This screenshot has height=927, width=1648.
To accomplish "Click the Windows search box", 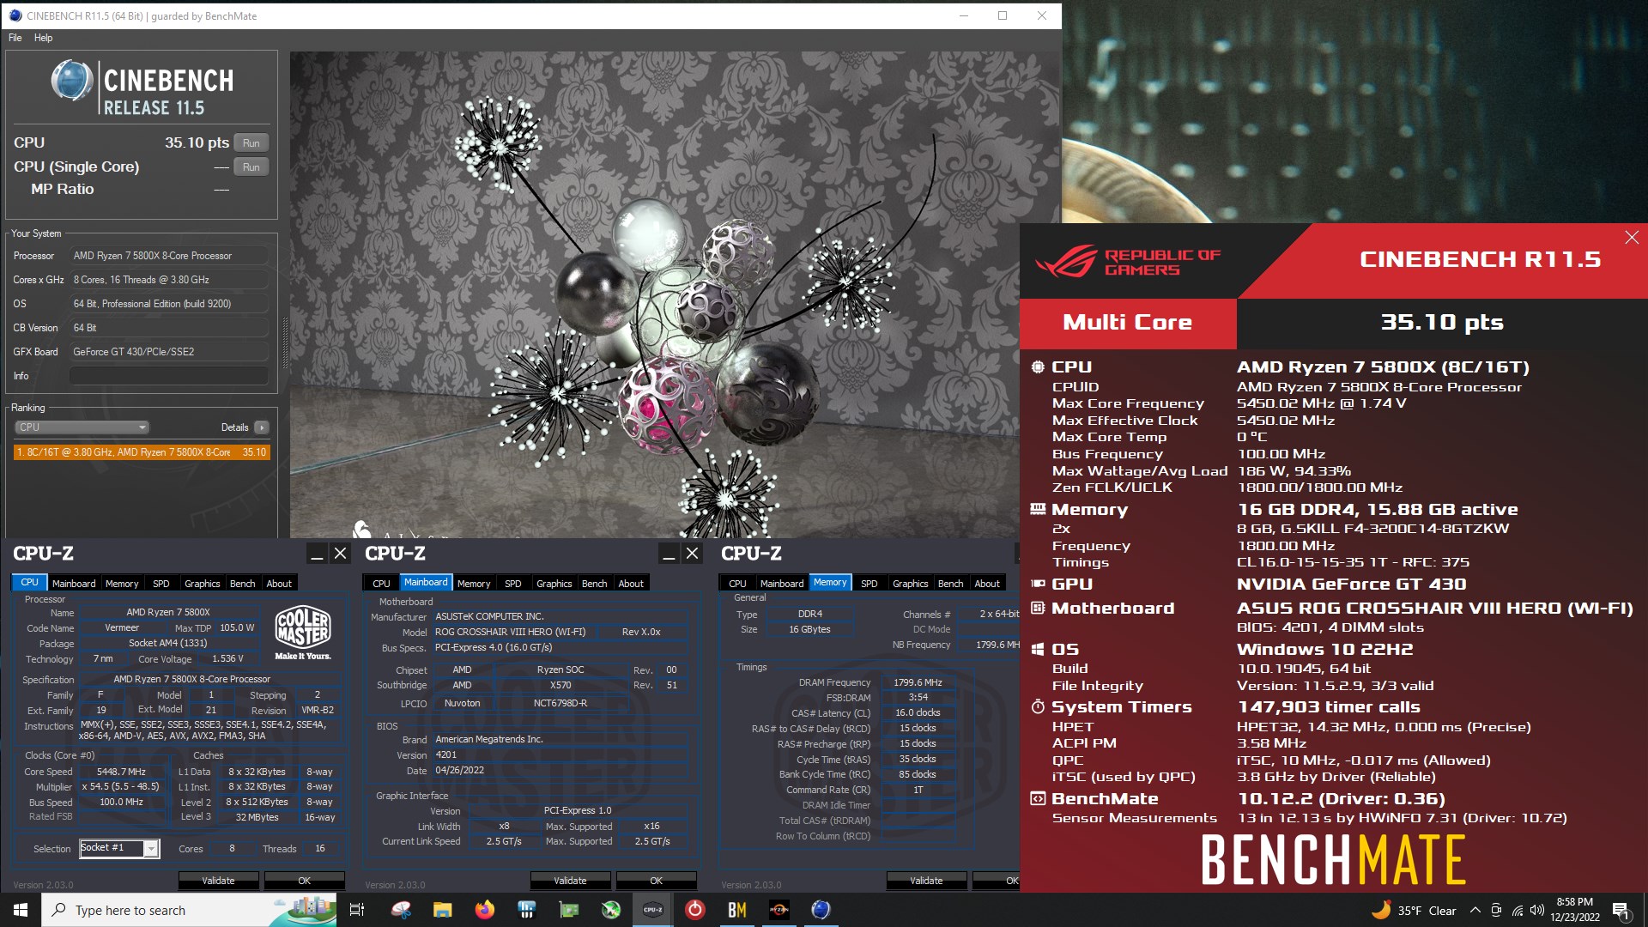I will pyautogui.click(x=189, y=910).
